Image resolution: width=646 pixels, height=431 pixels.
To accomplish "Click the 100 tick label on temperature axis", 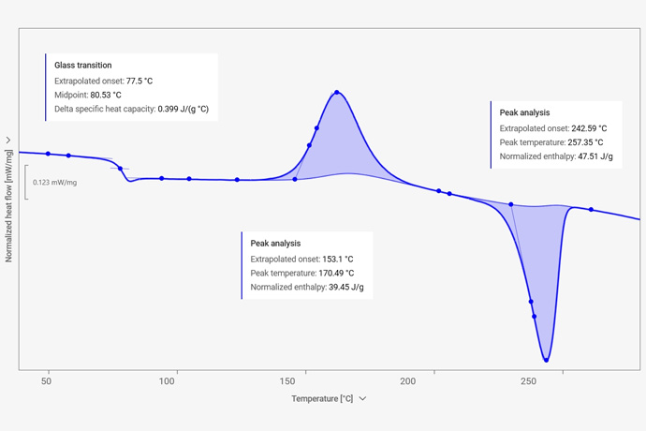I will [168, 381].
